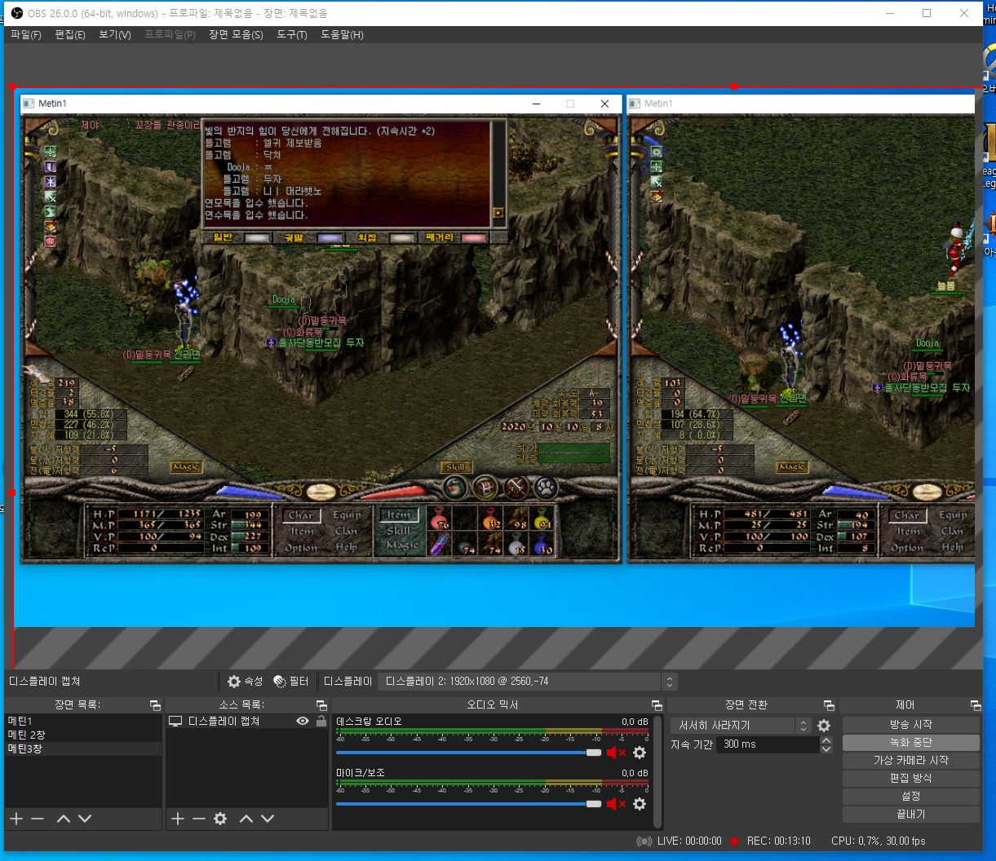The image size is (996, 861).
Task: Remove the selected scene with minus icon
Action: [38, 819]
